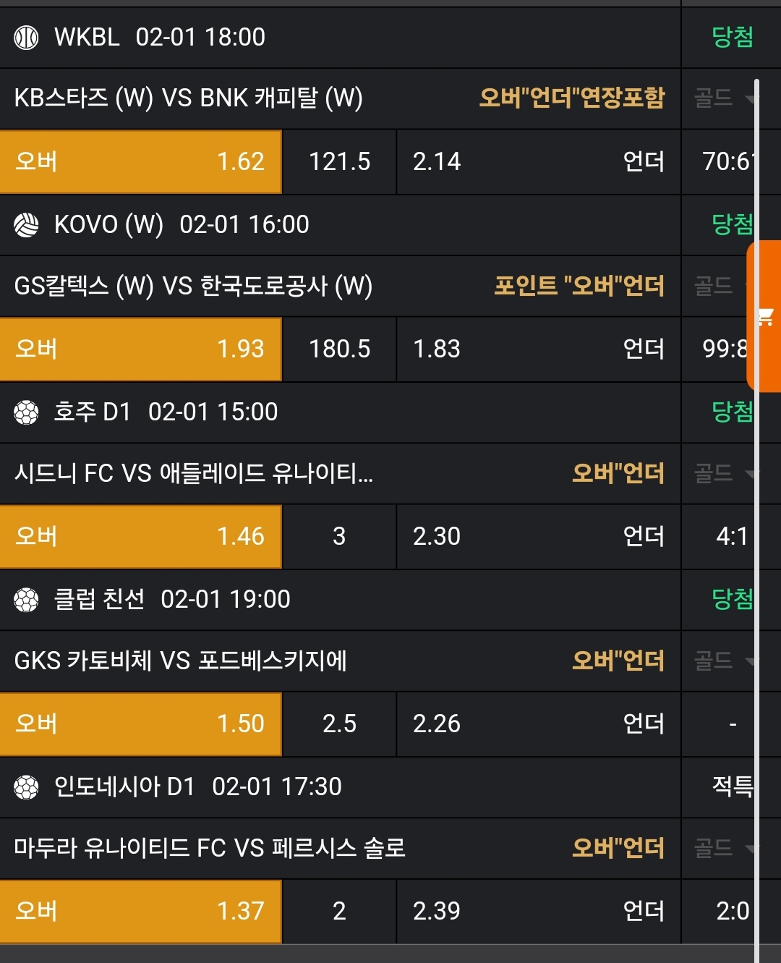Open the 인도네시아 D1 02-01 17:30 header
The height and width of the screenshot is (963, 781).
197,786
